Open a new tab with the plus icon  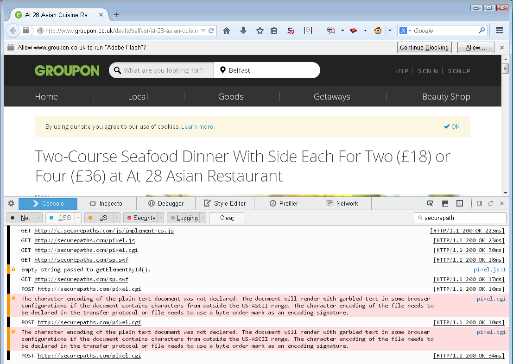[x=116, y=15]
